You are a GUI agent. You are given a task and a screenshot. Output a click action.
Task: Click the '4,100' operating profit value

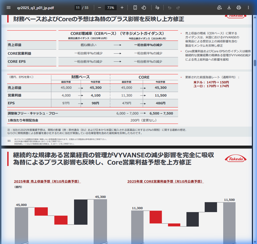(96, 95)
